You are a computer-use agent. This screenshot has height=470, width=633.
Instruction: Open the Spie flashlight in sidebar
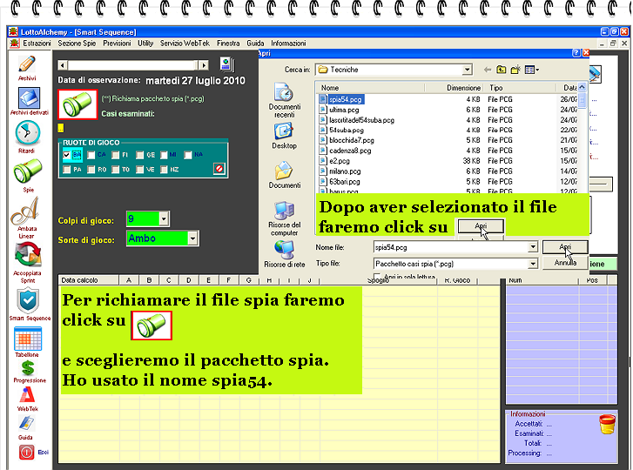pyautogui.click(x=28, y=171)
